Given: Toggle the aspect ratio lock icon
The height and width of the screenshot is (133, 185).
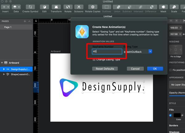Looking at the screenshot, I should (x=184, y=34).
